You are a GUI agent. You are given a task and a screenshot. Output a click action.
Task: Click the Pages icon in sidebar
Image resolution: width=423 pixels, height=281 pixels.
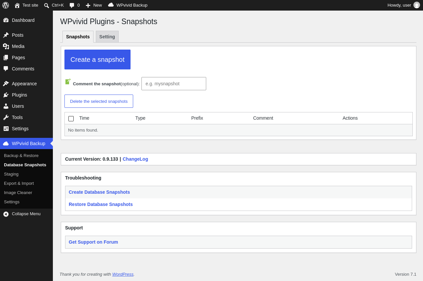(6, 58)
